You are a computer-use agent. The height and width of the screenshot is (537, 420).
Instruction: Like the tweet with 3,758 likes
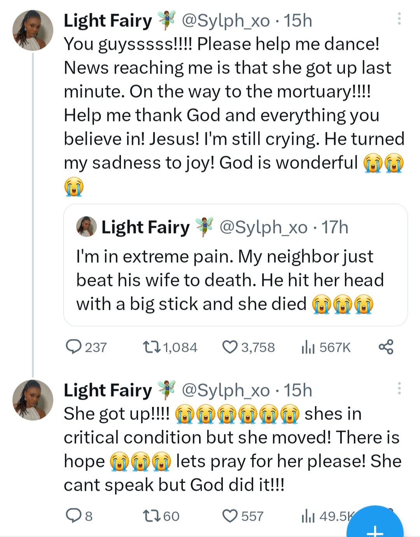click(230, 347)
